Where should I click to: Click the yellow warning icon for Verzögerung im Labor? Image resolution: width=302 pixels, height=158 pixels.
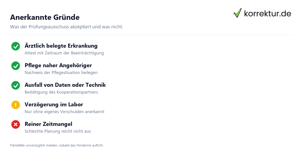click(16, 105)
